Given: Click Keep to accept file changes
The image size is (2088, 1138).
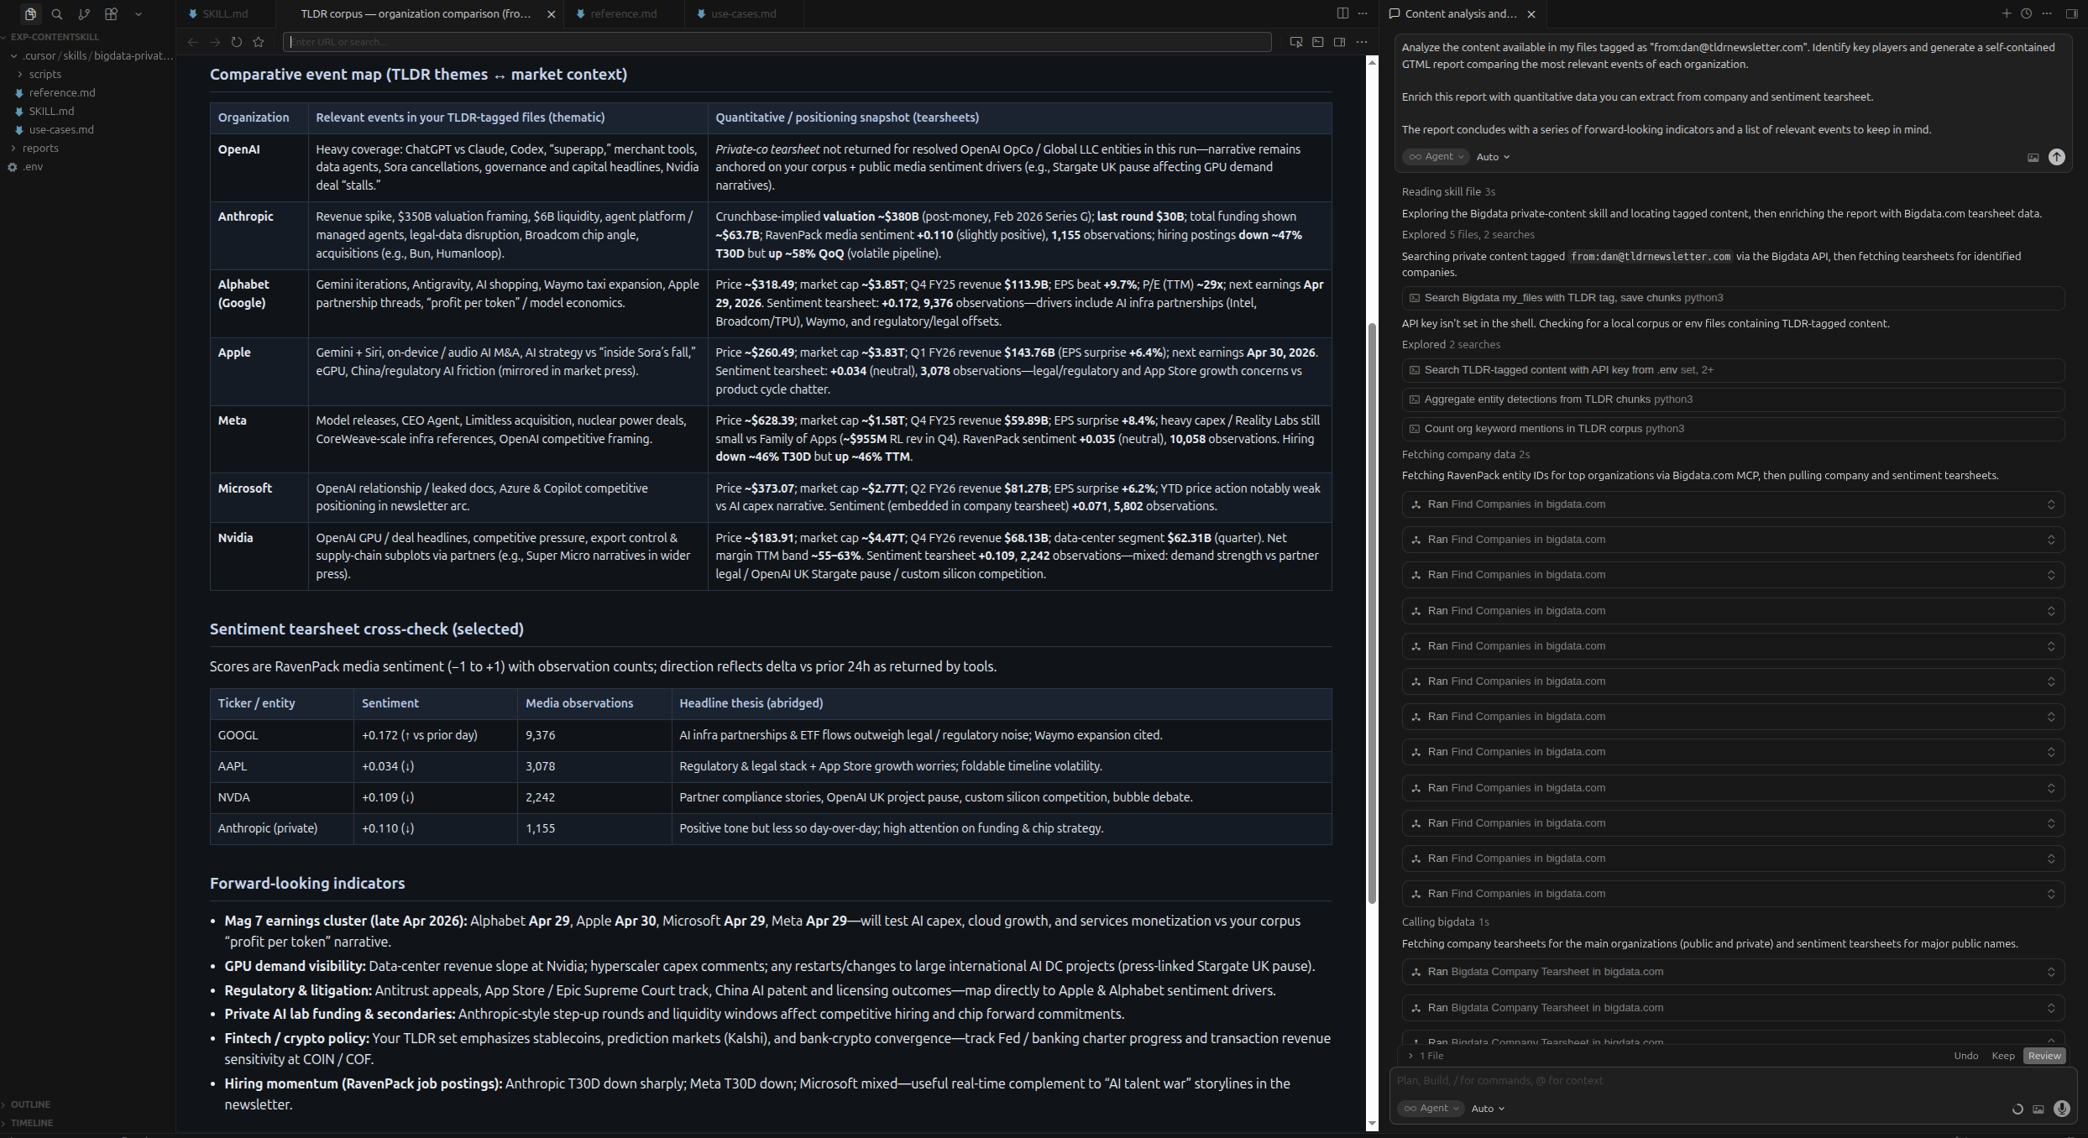Looking at the screenshot, I should point(2002,1056).
